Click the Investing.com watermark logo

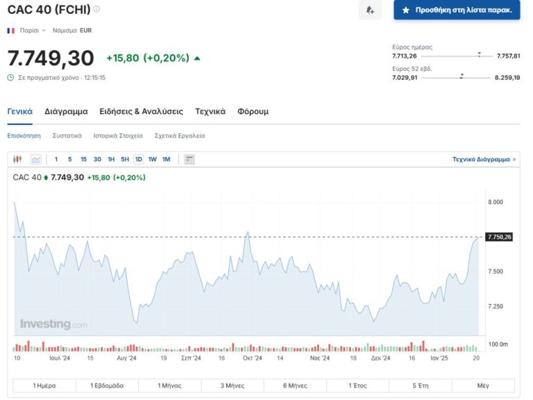click(x=53, y=324)
